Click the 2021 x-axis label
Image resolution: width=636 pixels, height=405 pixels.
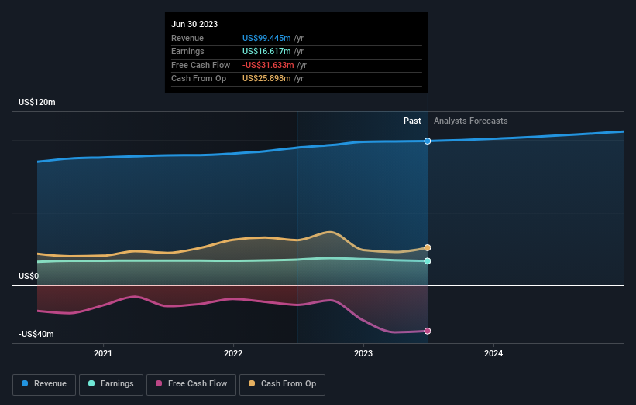tap(103, 353)
